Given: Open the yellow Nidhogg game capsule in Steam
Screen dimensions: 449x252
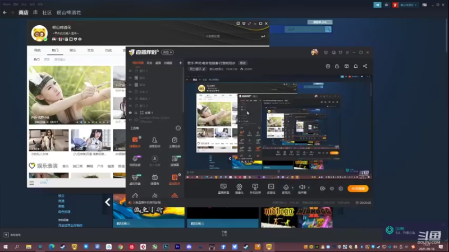Looking at the screenshot, I should (x=279, y=217).
